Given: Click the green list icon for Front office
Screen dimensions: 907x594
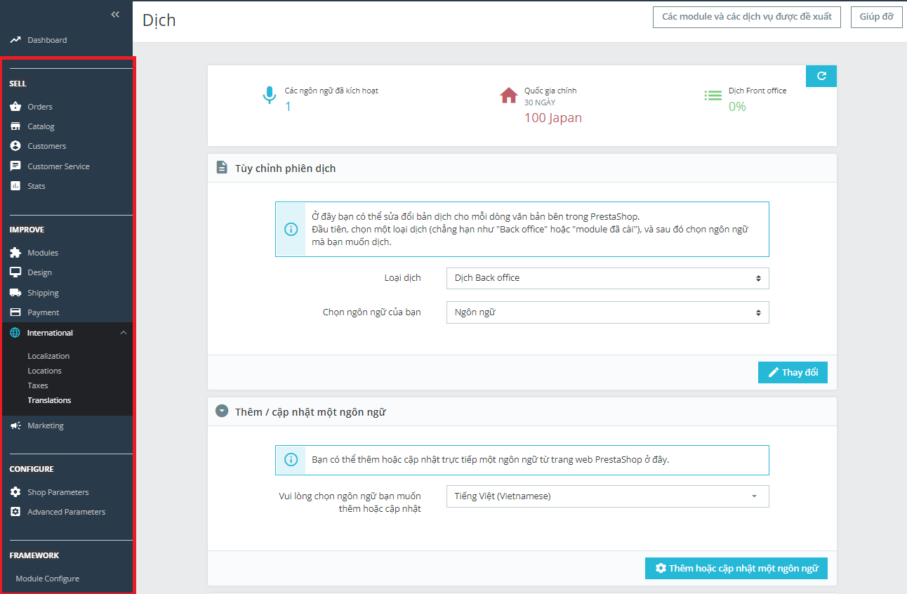Looking at the screenshot, I should click(x=713, y=95).
